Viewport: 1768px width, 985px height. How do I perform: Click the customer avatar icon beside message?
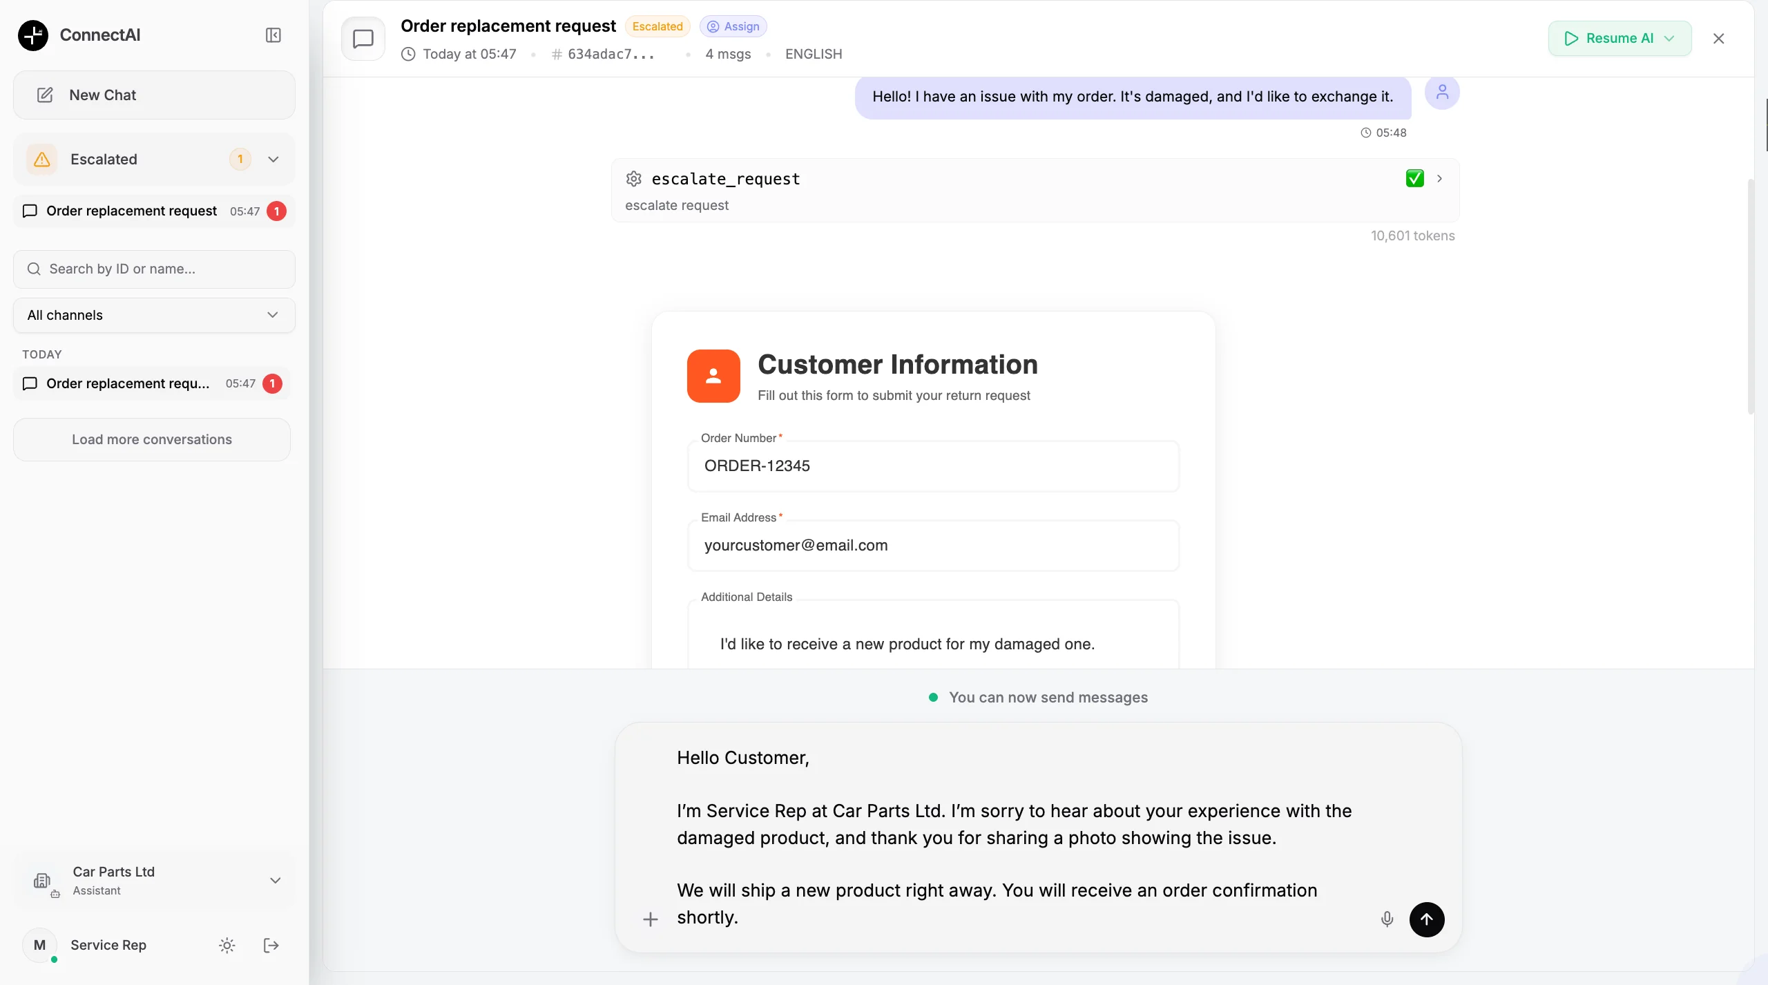click(1442, 93)
